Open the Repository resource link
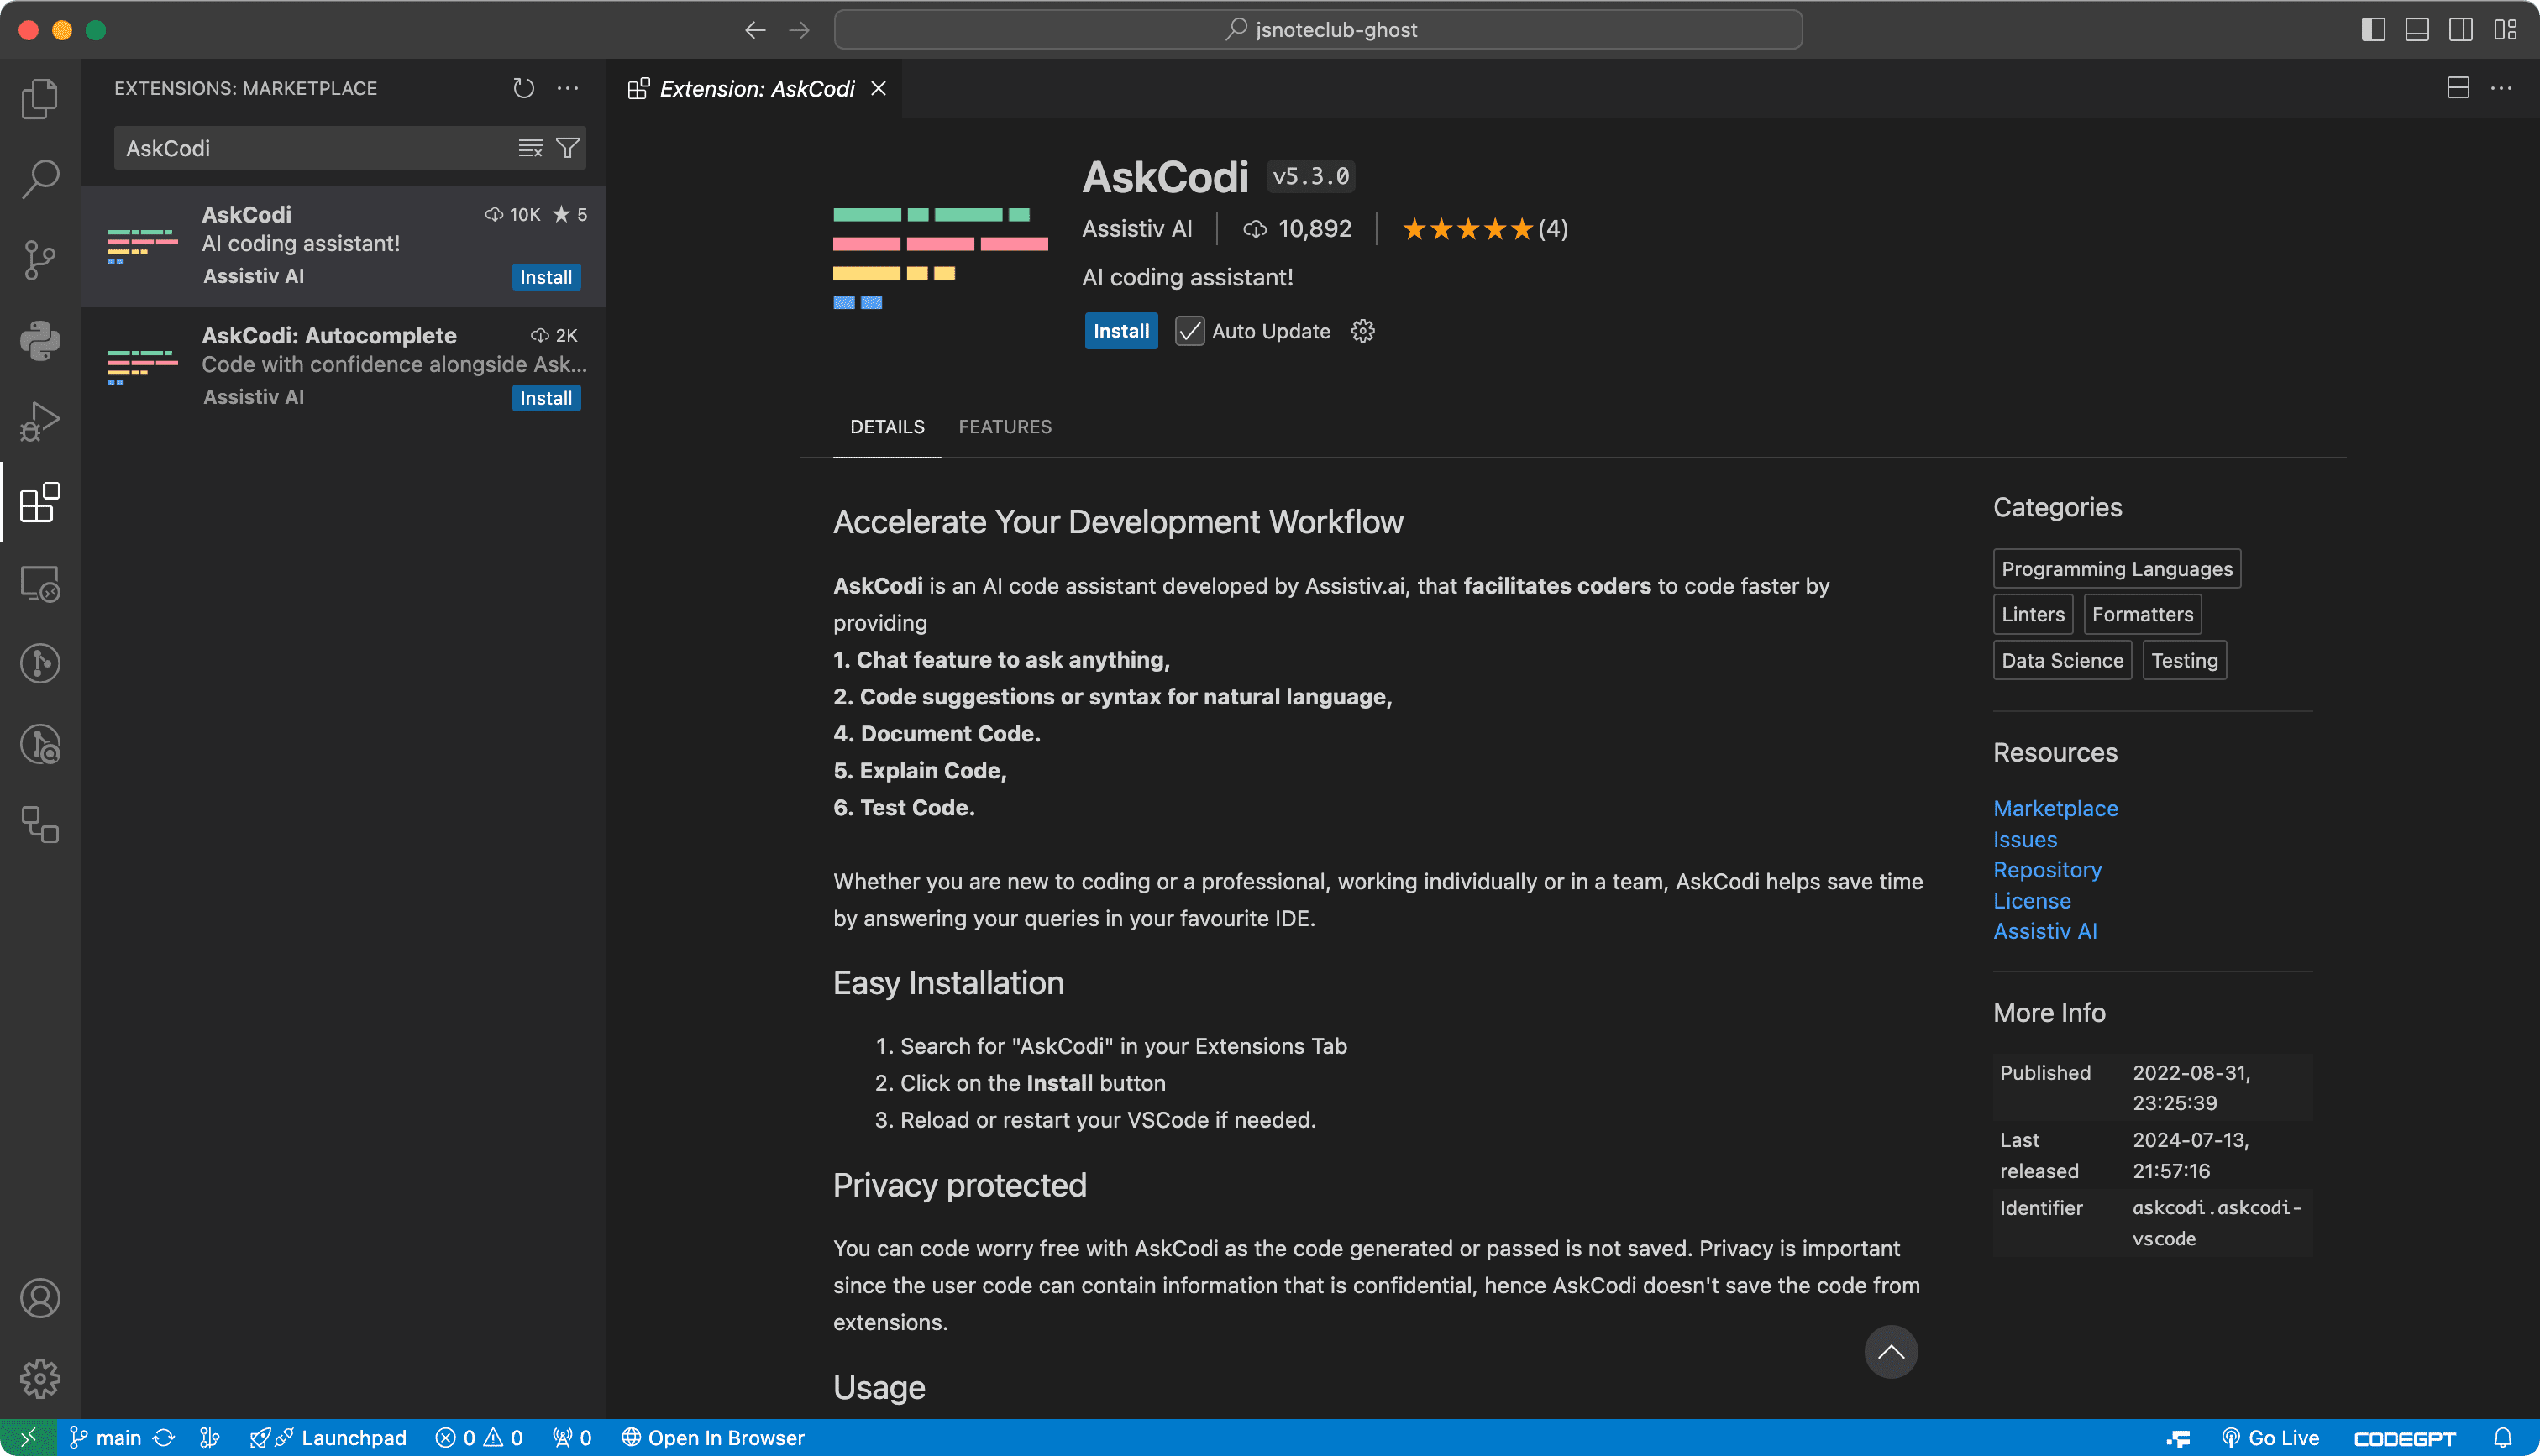The width and height of the screenshot is (2540, 1456). [2047, 870]
